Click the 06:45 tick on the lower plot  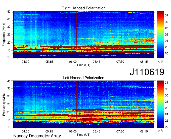tap(97, 131)
